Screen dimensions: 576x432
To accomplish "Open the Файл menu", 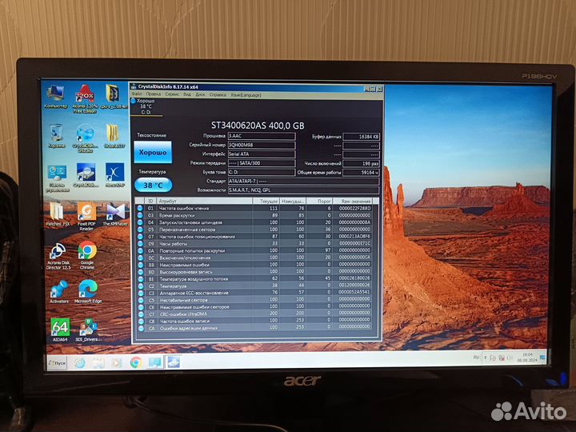I will 138,94.
